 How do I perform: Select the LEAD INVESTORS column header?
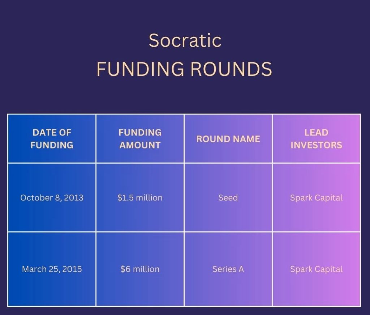[316, 139]
